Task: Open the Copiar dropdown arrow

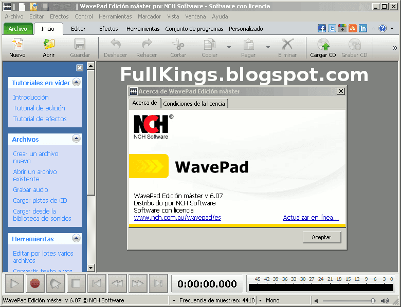Action: (x=229, y=47)
